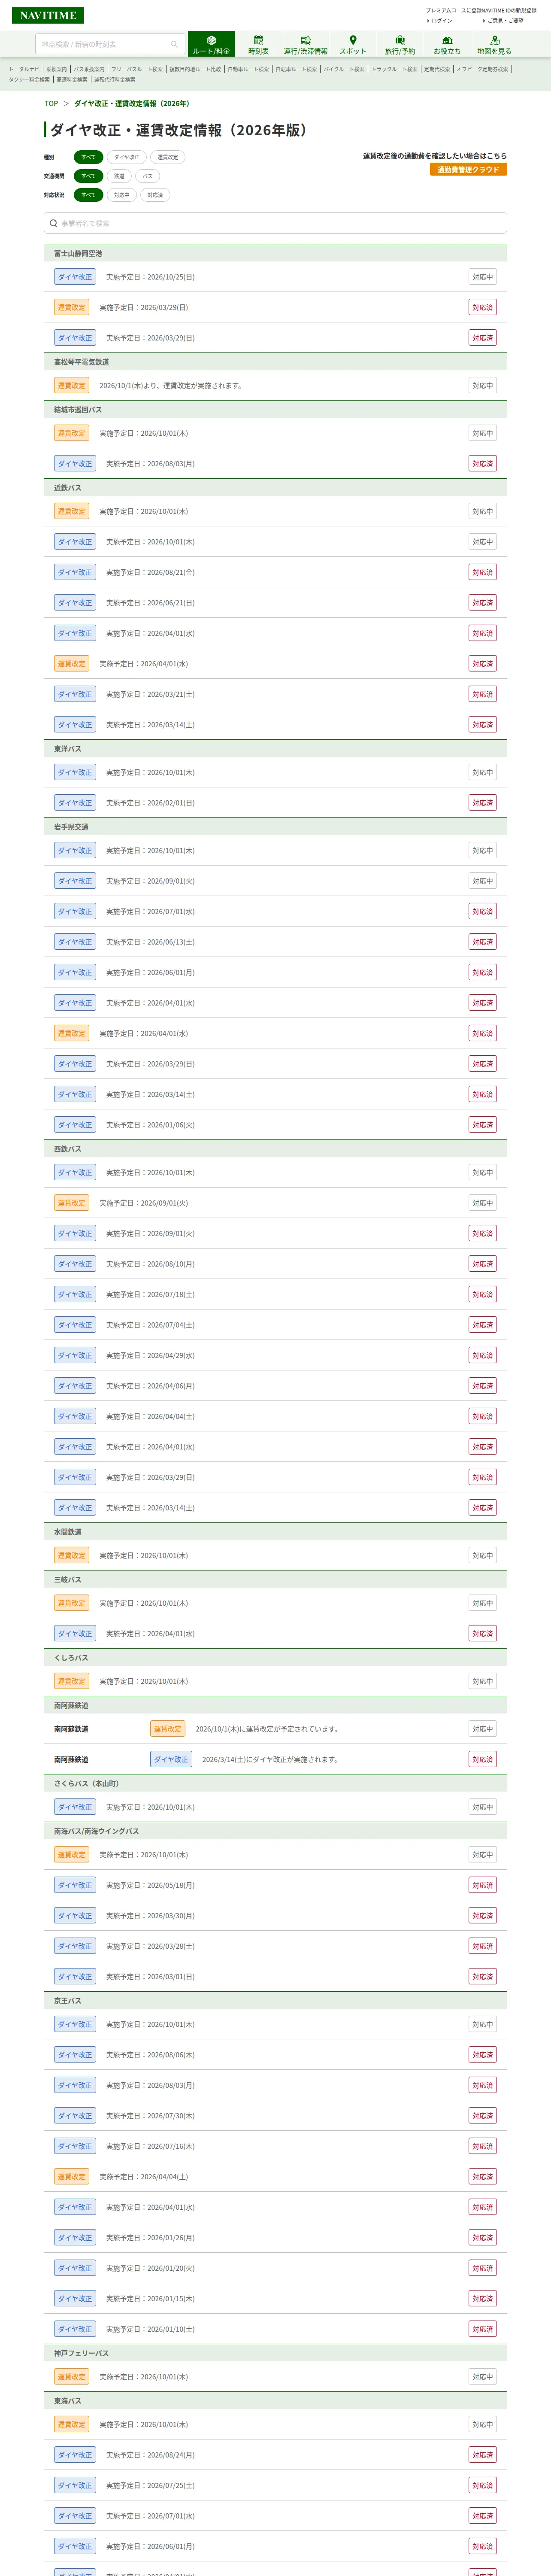This screenshot has height=2576, width=551.
Task: Open the 高速料金検索 link
Action: coord(72,80)
